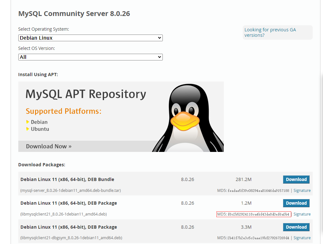Click the Install Using APT heading

pyautogui.click(x=38, y=75)
